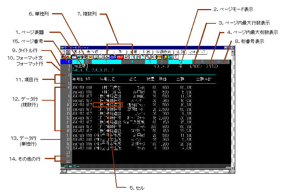Switch to the 分類検索 tab
Screen dimensions: 284x196
(x=164, y=52)
